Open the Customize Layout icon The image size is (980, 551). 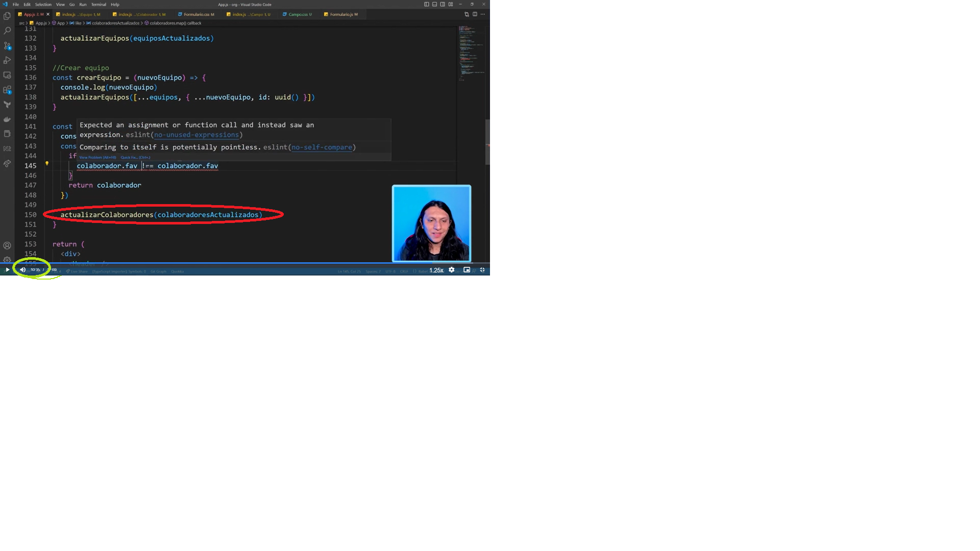pos(451,4)
